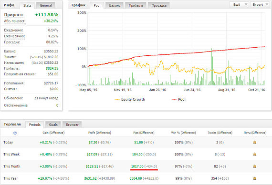Click the $2726.17 deposits value
Image resolution: width=272 pixels, height=185 pixels.
tap(51, 83)
